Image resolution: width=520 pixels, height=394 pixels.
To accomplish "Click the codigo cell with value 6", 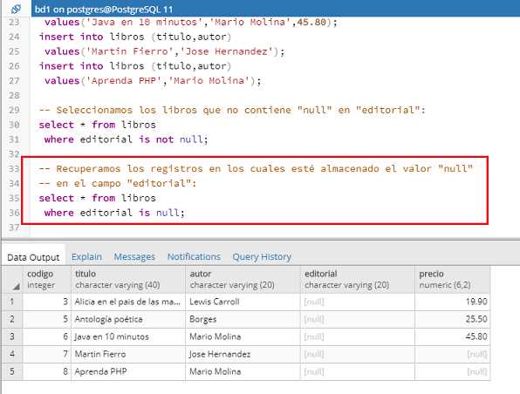I will 47,336.
